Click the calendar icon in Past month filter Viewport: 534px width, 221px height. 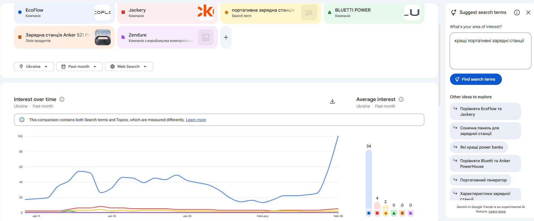[64, 66]
